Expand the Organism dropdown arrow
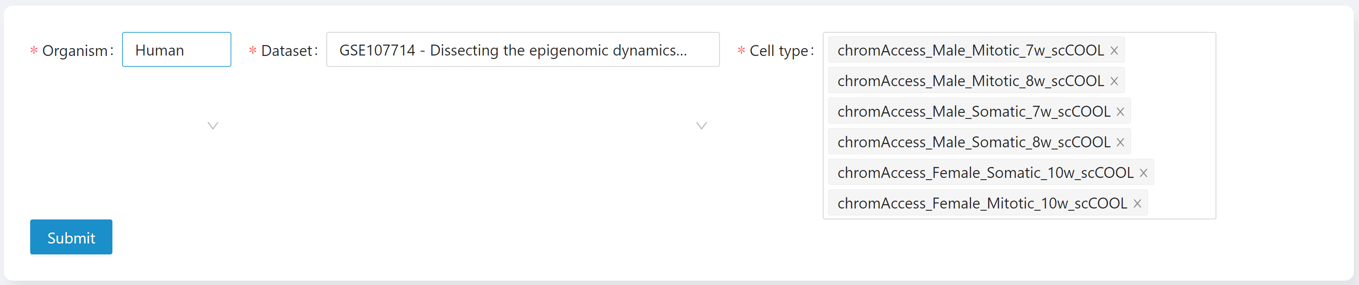The image size is (1359, 285). pos(213,125)
